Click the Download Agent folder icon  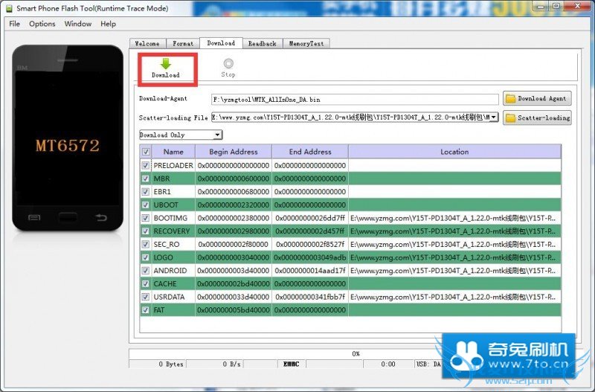(510, 98)
